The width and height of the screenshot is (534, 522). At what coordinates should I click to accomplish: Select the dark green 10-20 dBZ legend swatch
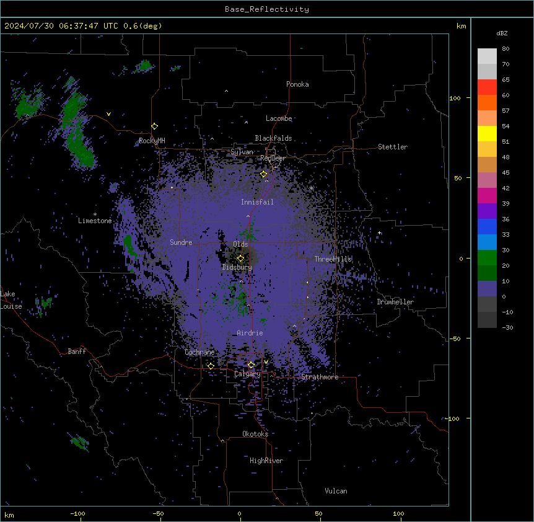[487, 273]
